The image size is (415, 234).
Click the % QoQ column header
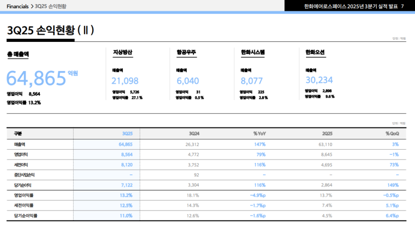(x=392, y=134)
